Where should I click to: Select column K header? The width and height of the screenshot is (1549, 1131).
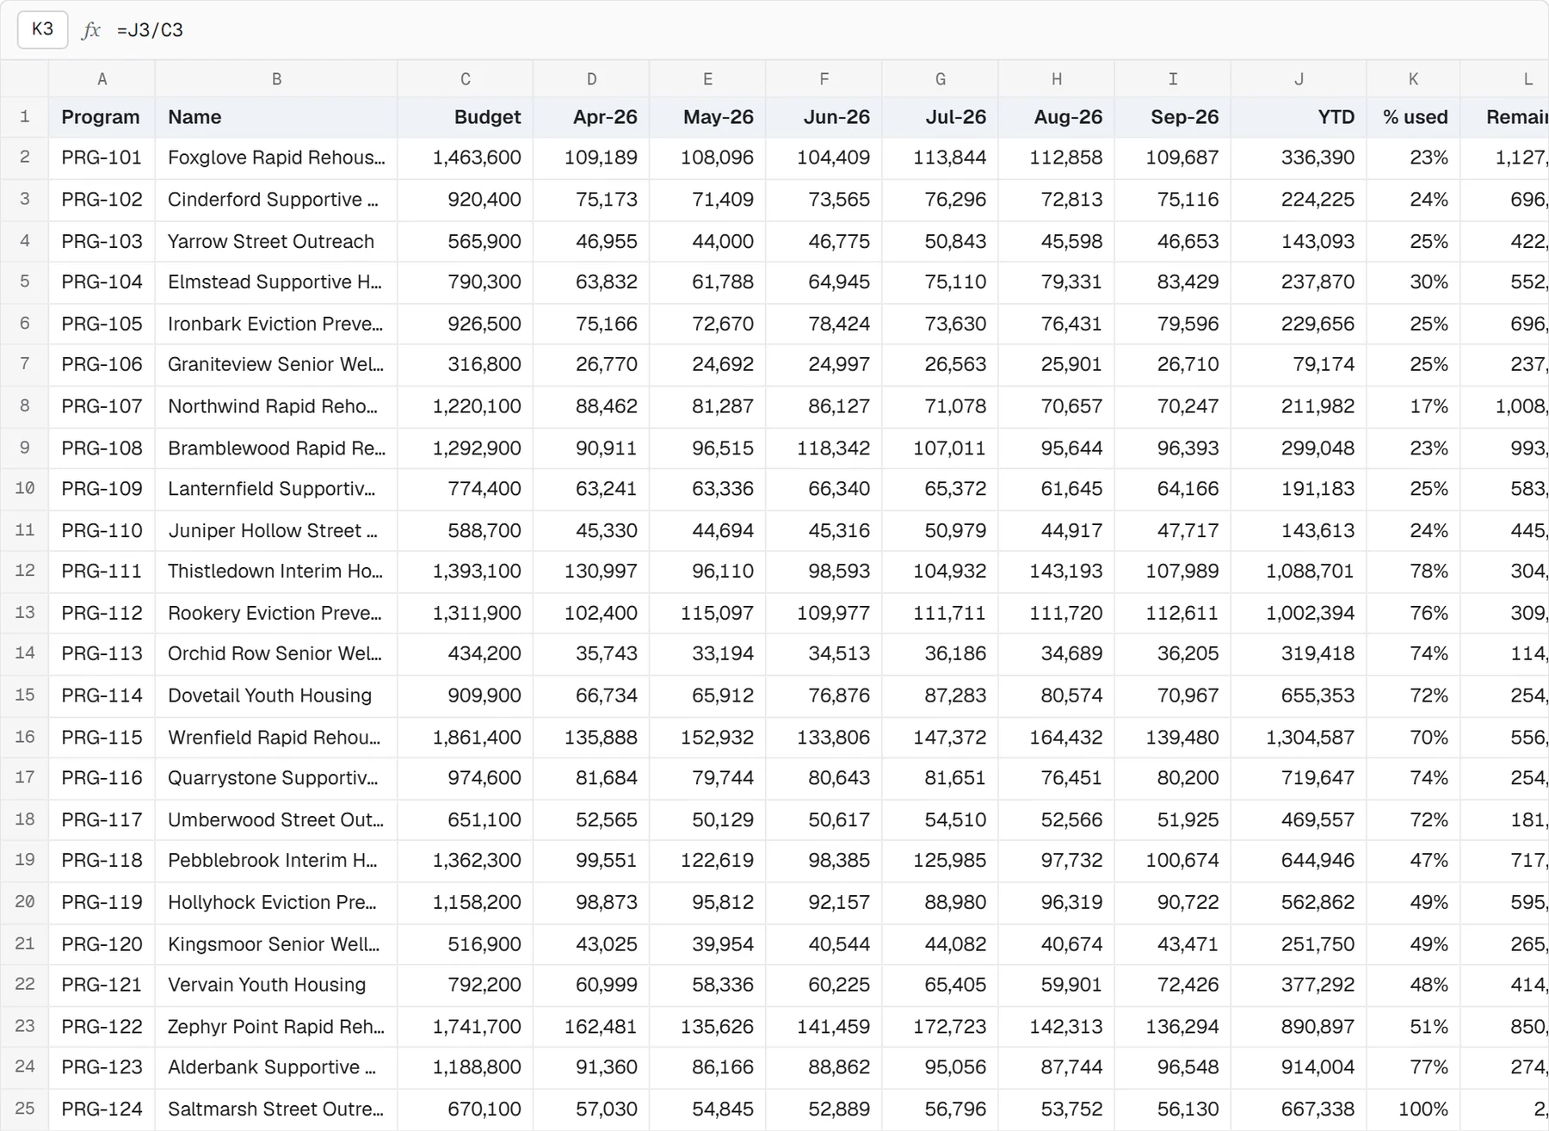click(x=1414, y=79)
